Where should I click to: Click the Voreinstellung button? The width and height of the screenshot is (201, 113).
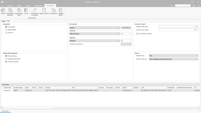(126, 28)
